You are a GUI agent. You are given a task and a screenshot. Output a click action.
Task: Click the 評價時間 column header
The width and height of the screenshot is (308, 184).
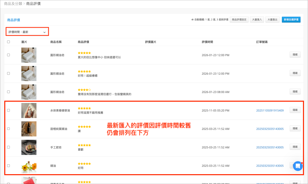click(x=207, y=42)
